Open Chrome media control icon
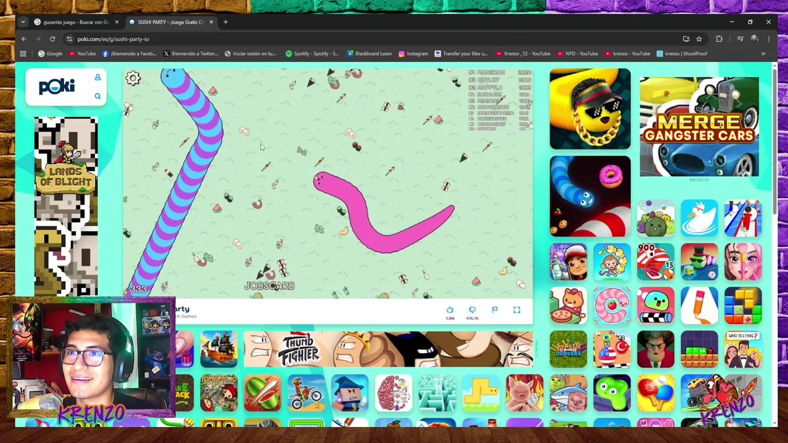 click(740, 39)
